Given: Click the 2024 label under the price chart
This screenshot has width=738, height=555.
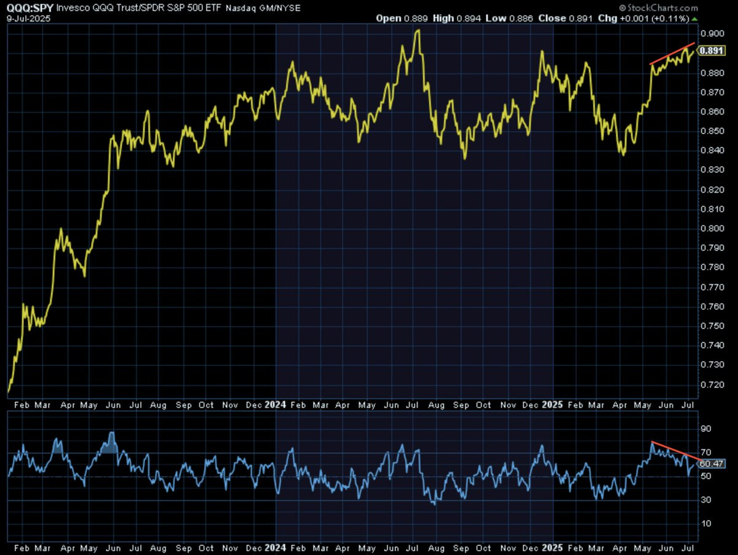Looking at the screenshot, I should pos(275,405).
